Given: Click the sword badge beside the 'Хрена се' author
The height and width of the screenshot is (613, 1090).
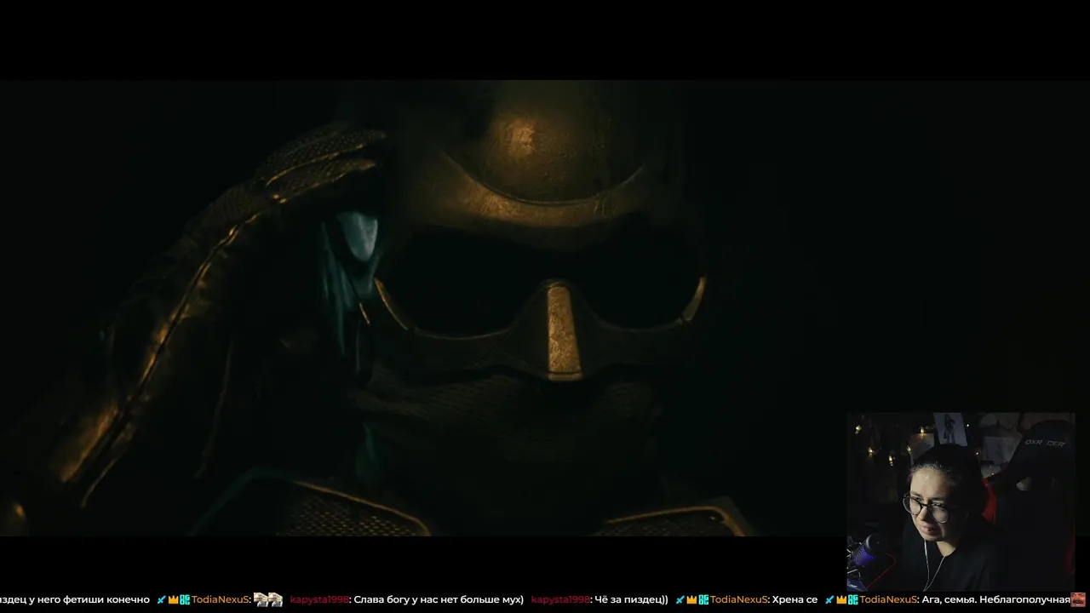Looking at the screenshot, I should coord(680,599).
